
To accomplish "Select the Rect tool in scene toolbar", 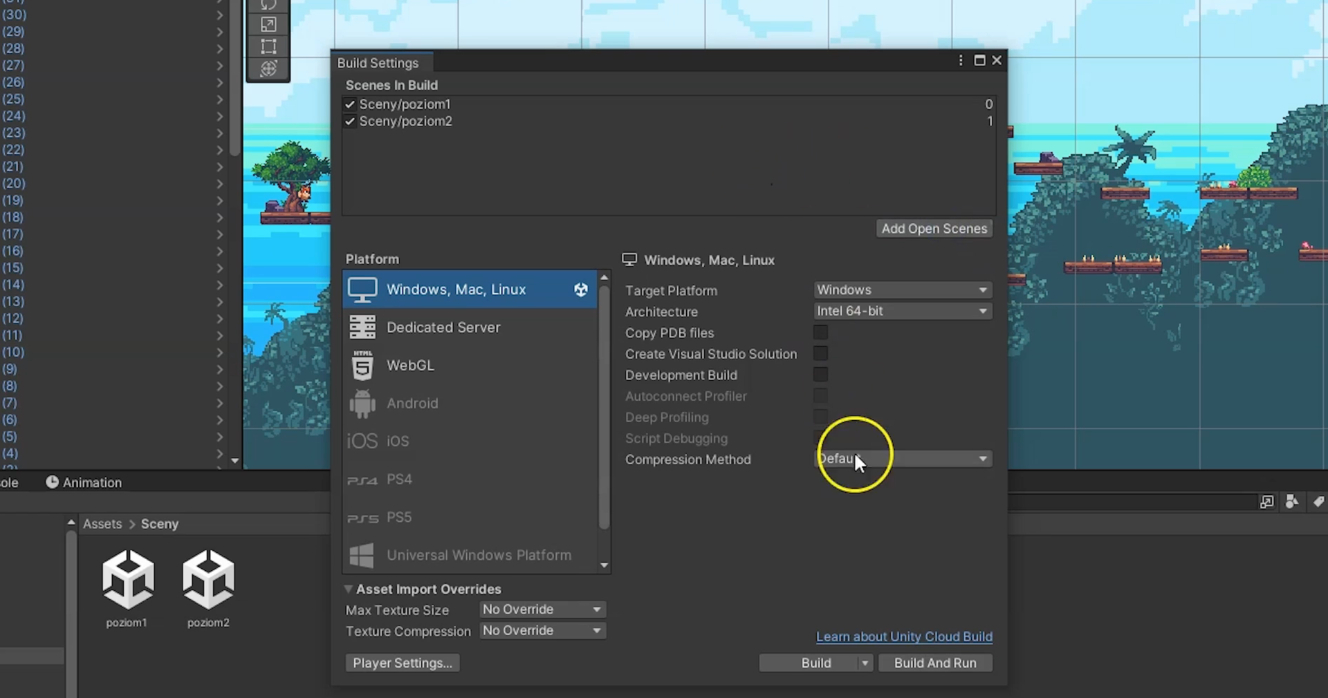I will [x=268, y=46].
